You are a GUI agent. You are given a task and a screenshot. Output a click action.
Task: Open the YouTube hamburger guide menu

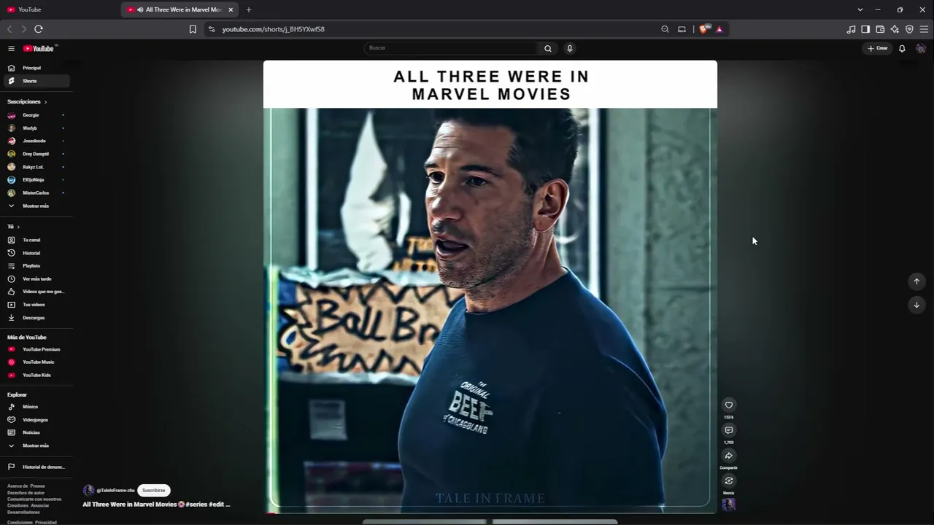pos(11,49)
